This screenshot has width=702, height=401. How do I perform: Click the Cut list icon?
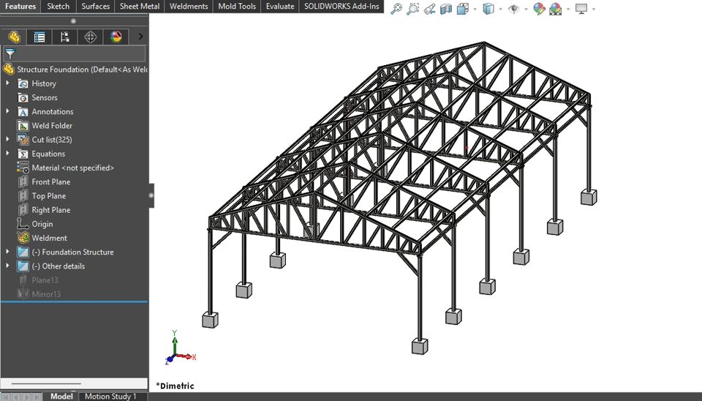pos(23,140)
